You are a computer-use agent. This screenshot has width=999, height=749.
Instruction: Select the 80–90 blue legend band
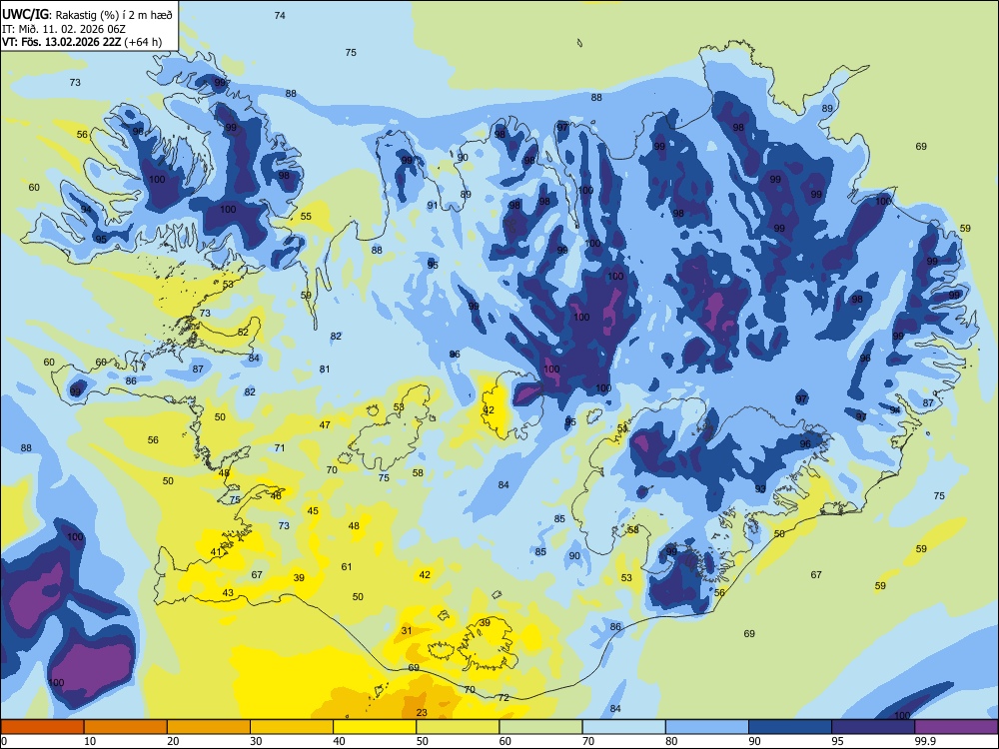point(707,727)
